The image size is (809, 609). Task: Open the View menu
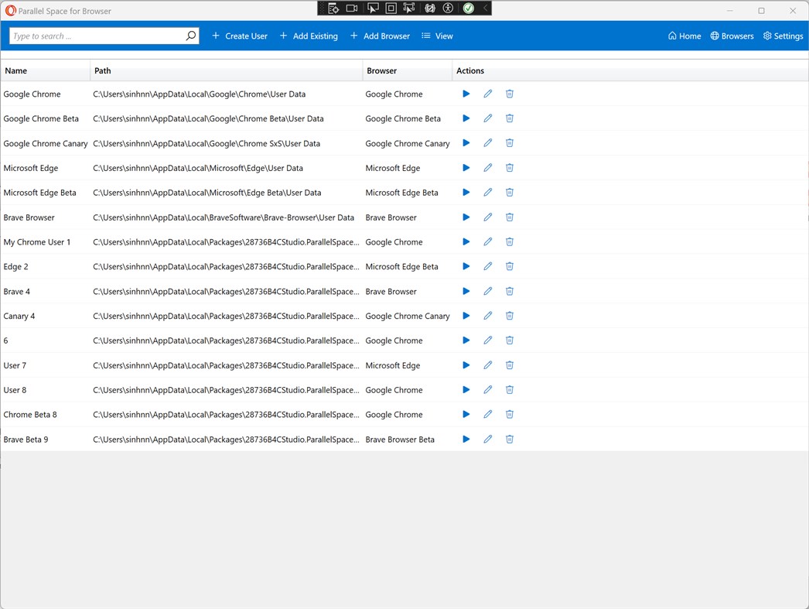click(437, 36)
